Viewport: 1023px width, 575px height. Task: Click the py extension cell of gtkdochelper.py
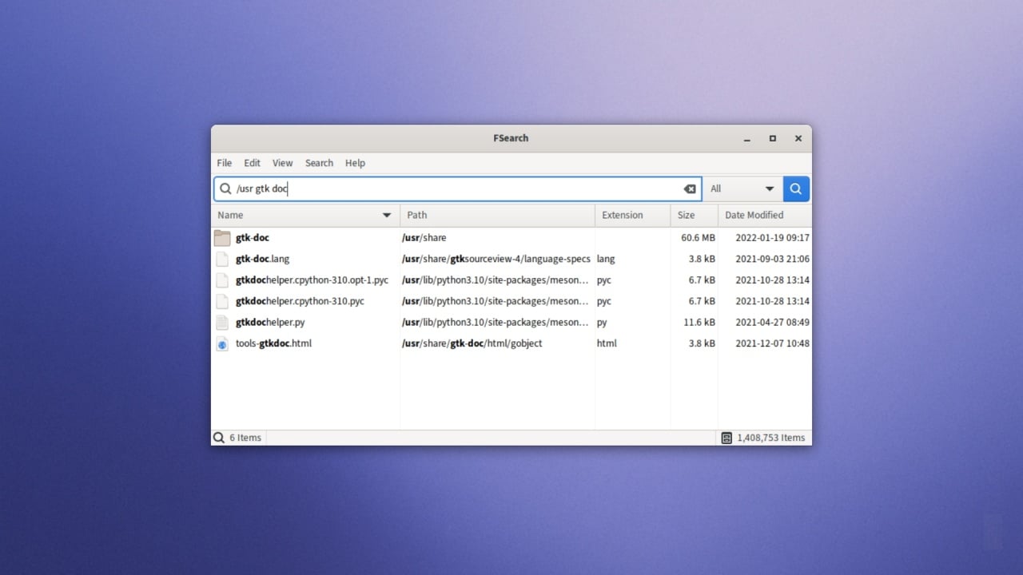602,323
